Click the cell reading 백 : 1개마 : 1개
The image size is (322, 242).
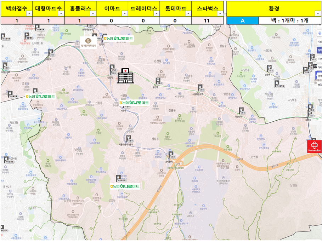coord(289,21)
